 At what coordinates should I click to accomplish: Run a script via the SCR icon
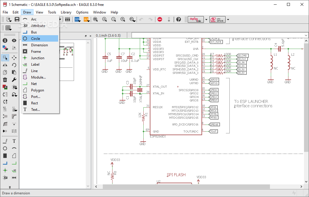pyautogui.click(x=77, y=19)
